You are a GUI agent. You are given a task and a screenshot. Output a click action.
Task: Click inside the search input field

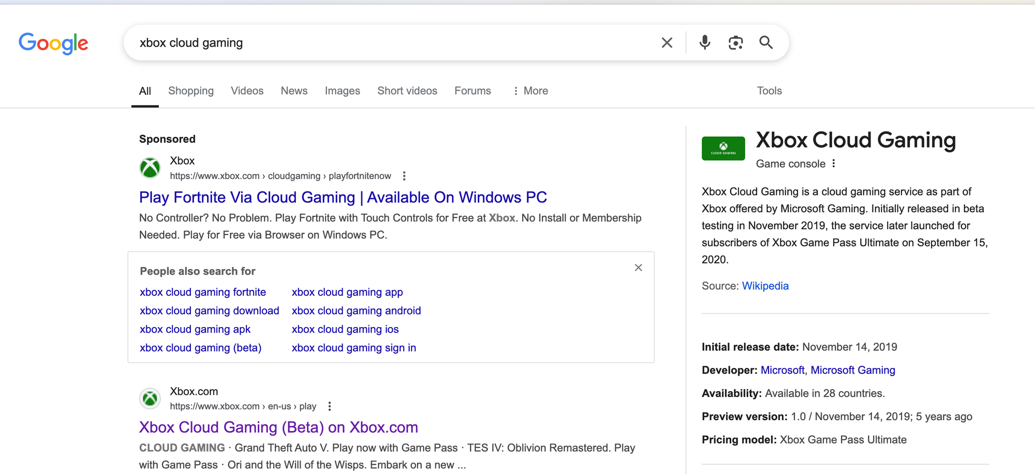click(362, 42)
